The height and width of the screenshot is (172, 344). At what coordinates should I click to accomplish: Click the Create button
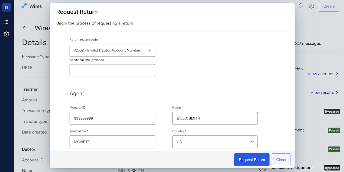pos(329,6)
